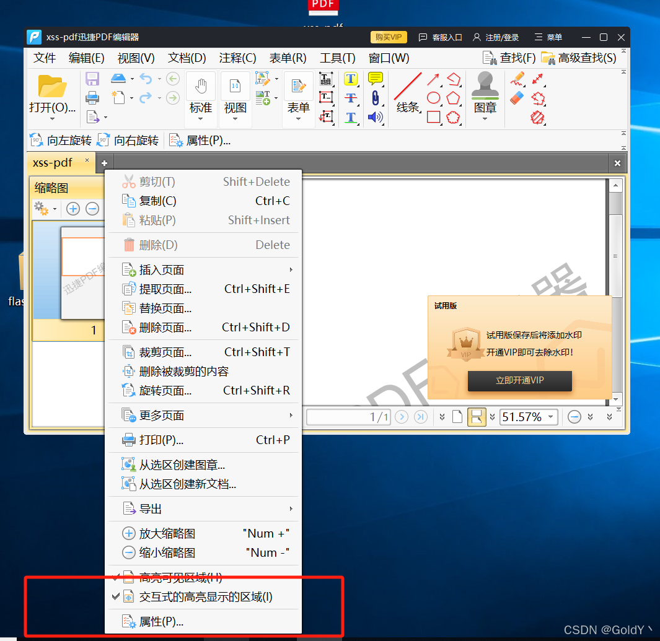Select the green underline text tool

click(351, 117)
